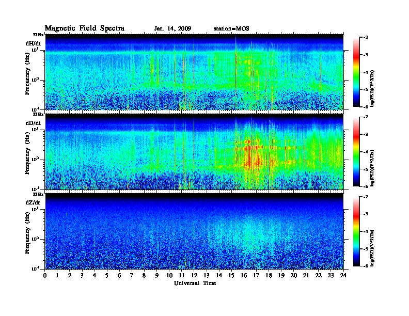Click the hour 10 tick label on the time axis
409x316 pixels.
[x=169, y=276]
